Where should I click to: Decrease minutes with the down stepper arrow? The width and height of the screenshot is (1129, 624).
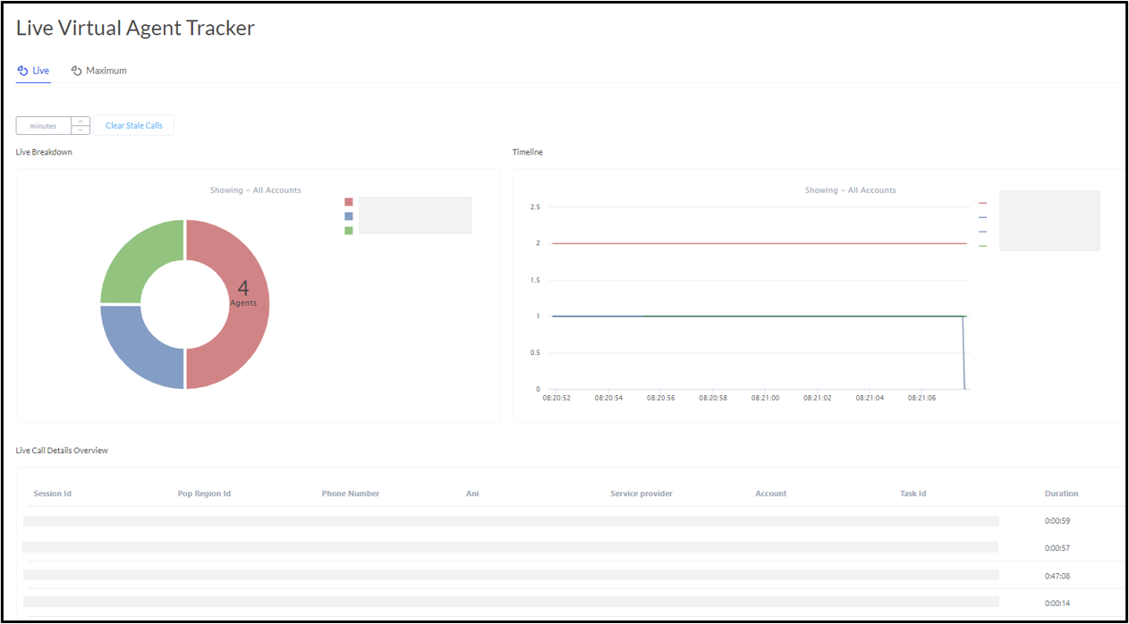click(81, 131)
